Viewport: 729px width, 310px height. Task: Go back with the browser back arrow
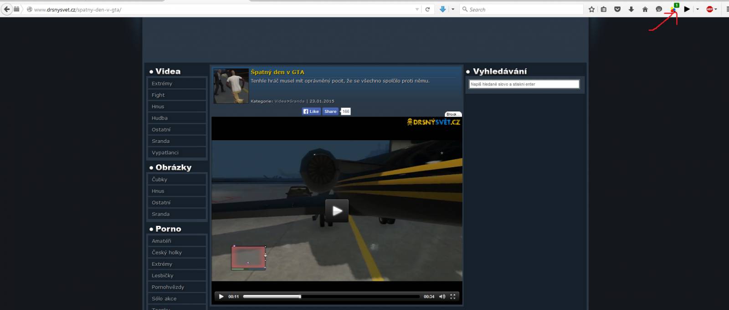[x=7, y=9]
